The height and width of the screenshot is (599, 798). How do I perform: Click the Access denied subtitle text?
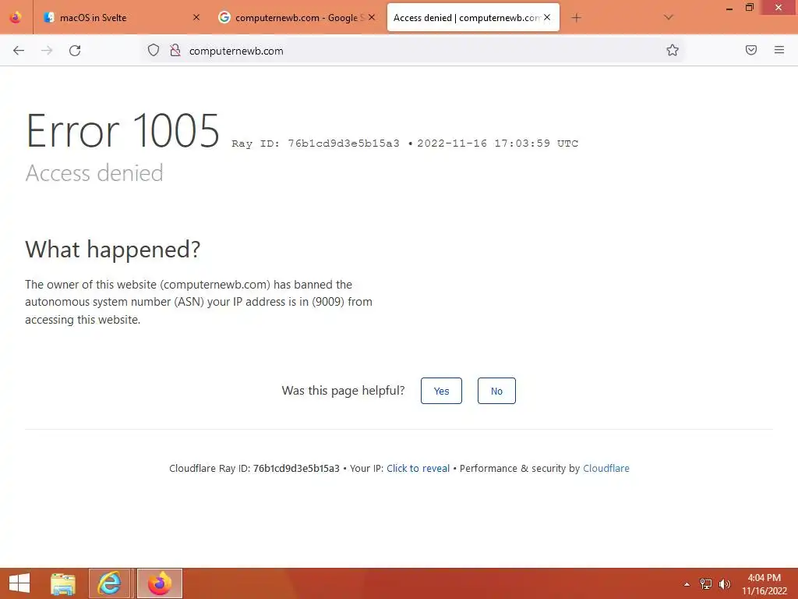[94, 173]
